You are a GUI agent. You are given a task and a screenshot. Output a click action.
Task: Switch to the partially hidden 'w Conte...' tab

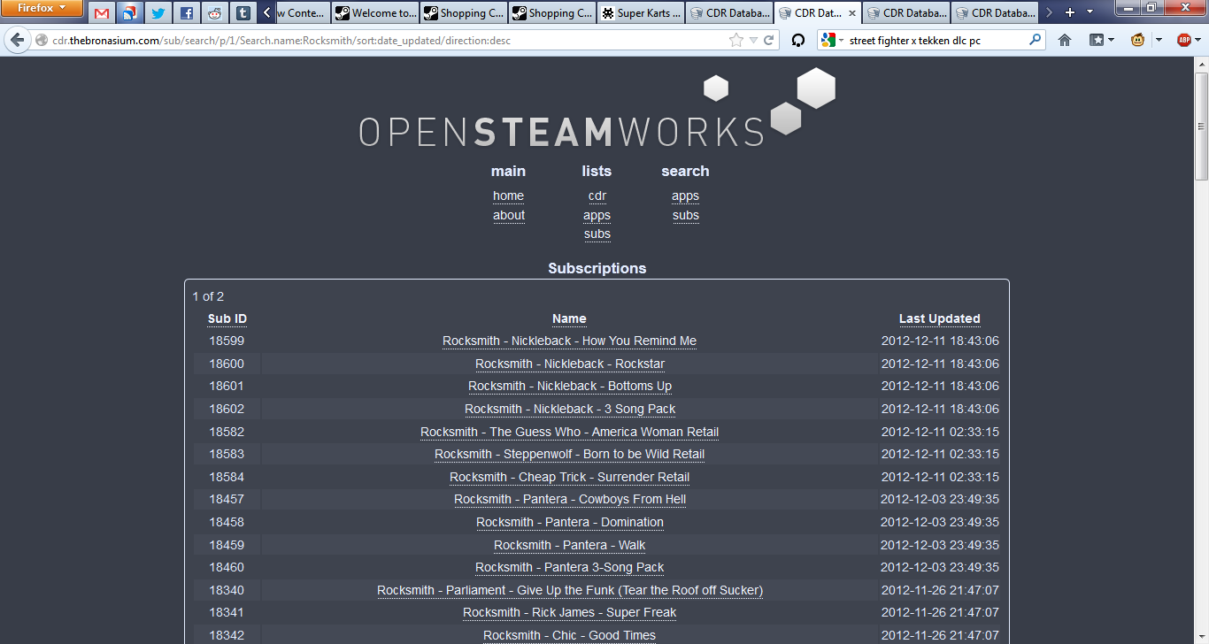(303, 13)
